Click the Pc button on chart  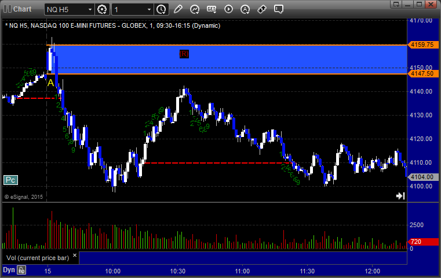(x=10, y=180)
